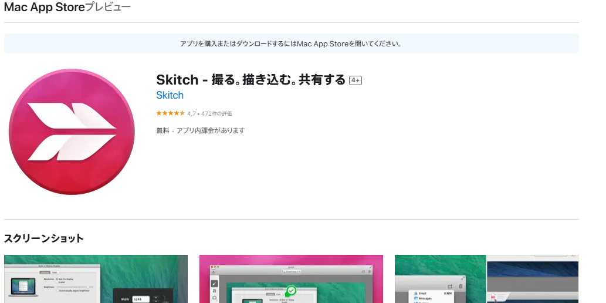Click the laptop icon in first screenshot
Image resolution: width=606 pixels, height=303 pixels.
(22, 288)
